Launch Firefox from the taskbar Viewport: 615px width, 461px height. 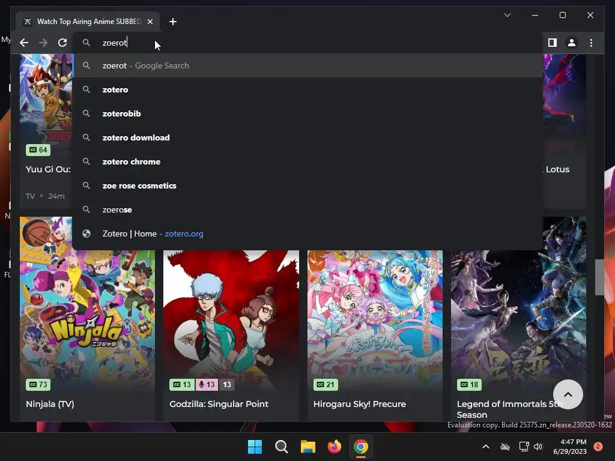pyautogui.click(x=334, y=447)
